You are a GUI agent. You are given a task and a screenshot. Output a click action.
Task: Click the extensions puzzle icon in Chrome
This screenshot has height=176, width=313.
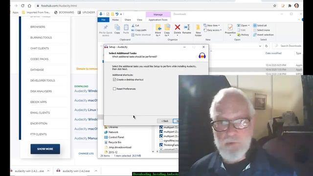click(x=290, y=6)
